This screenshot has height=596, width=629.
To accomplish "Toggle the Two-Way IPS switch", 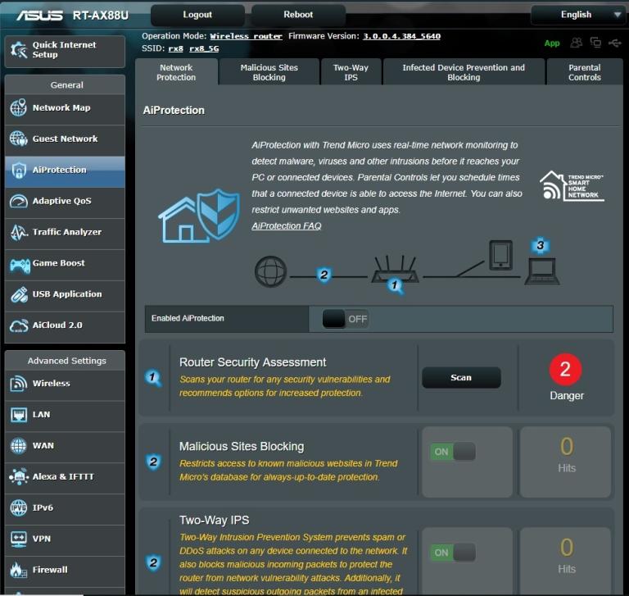I will (x=452, y=553).
